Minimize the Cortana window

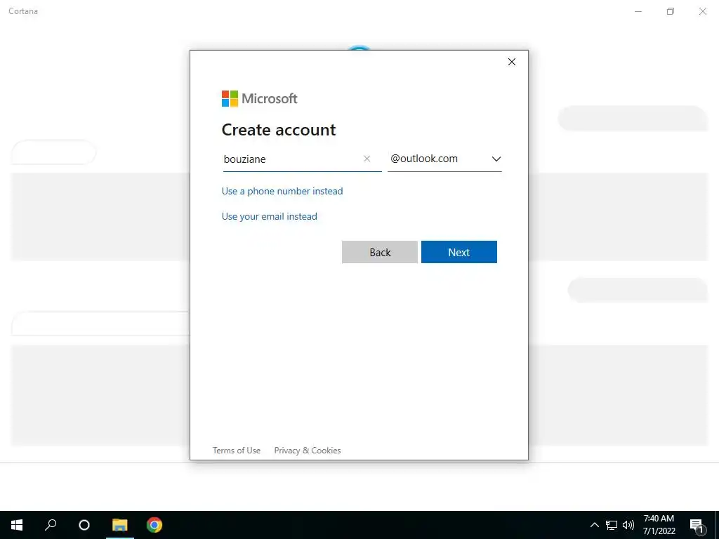[x=638, y=11]
